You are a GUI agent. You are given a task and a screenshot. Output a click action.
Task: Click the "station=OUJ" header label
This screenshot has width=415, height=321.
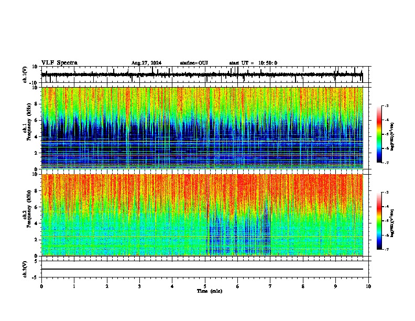194,63
